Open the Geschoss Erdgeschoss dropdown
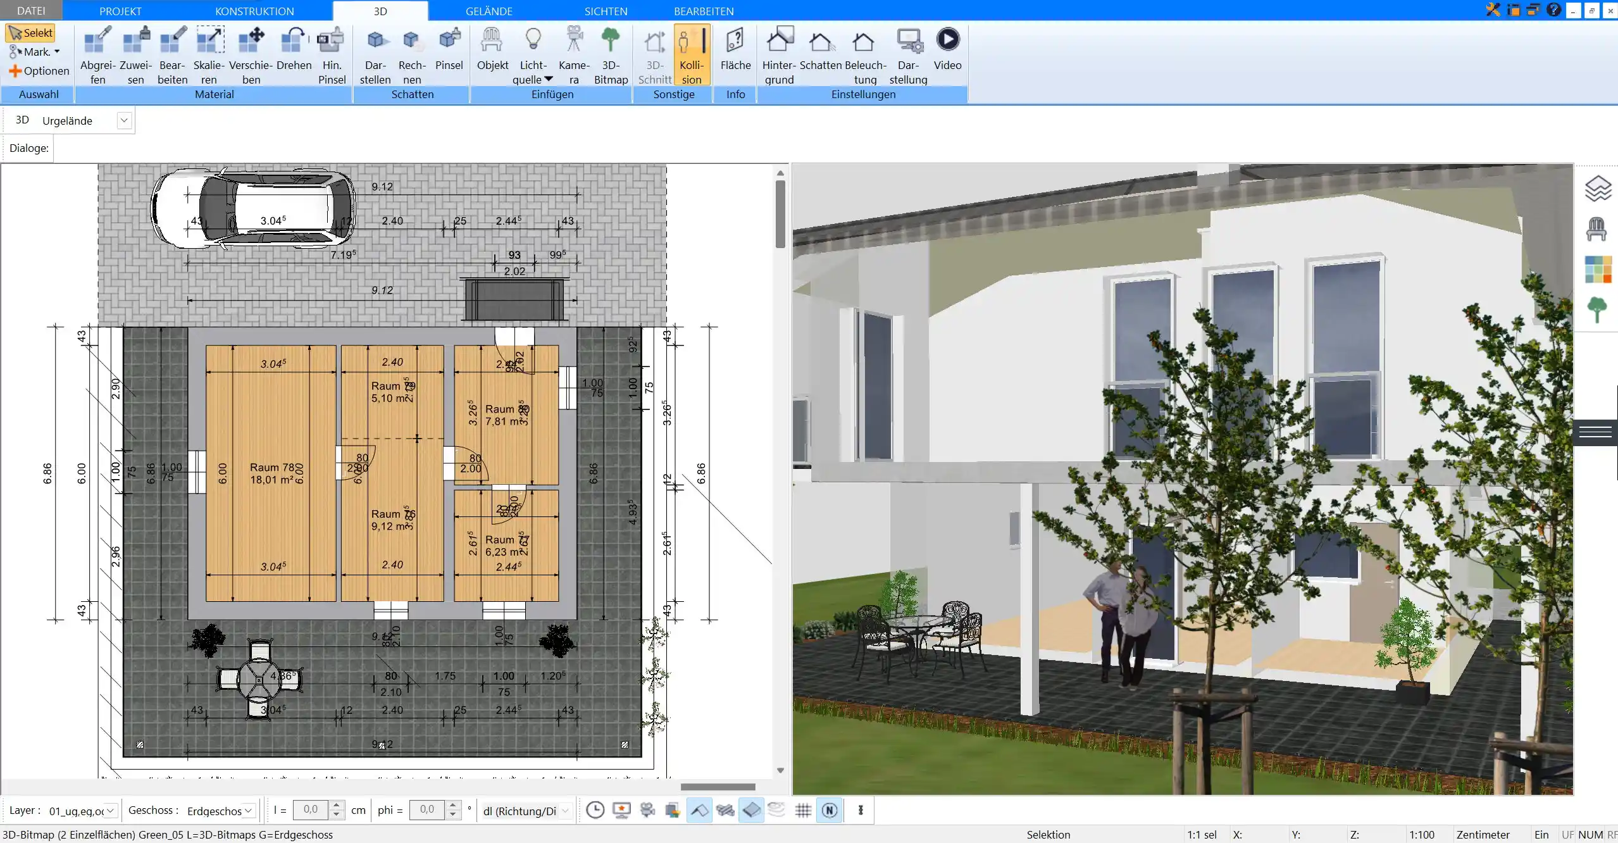The width and height of the screenshot is (1618, 843). tap(249, 811)
